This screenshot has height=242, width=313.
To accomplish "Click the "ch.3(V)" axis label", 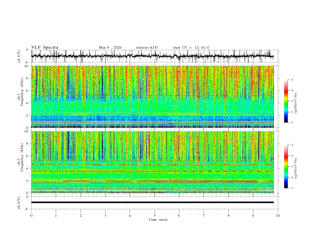I will click(x=19, y=203).
